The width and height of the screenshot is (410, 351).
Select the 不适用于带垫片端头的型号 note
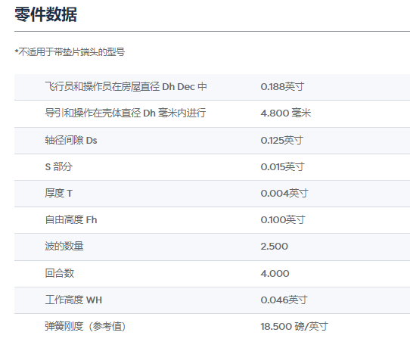(x=70, y=52)
